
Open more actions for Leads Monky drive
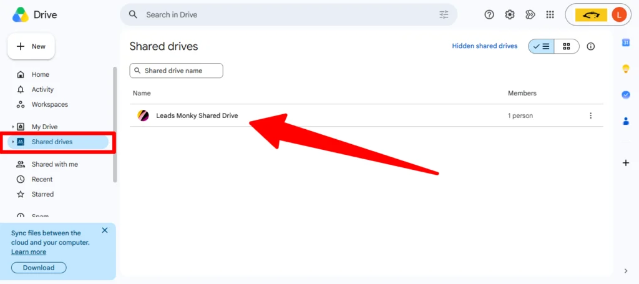[x=590, y=115]
